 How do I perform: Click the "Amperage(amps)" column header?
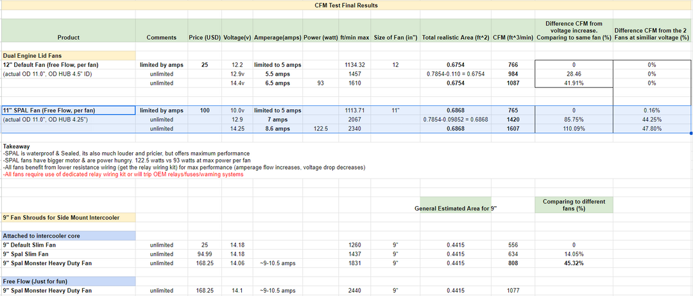click(277, 38)
